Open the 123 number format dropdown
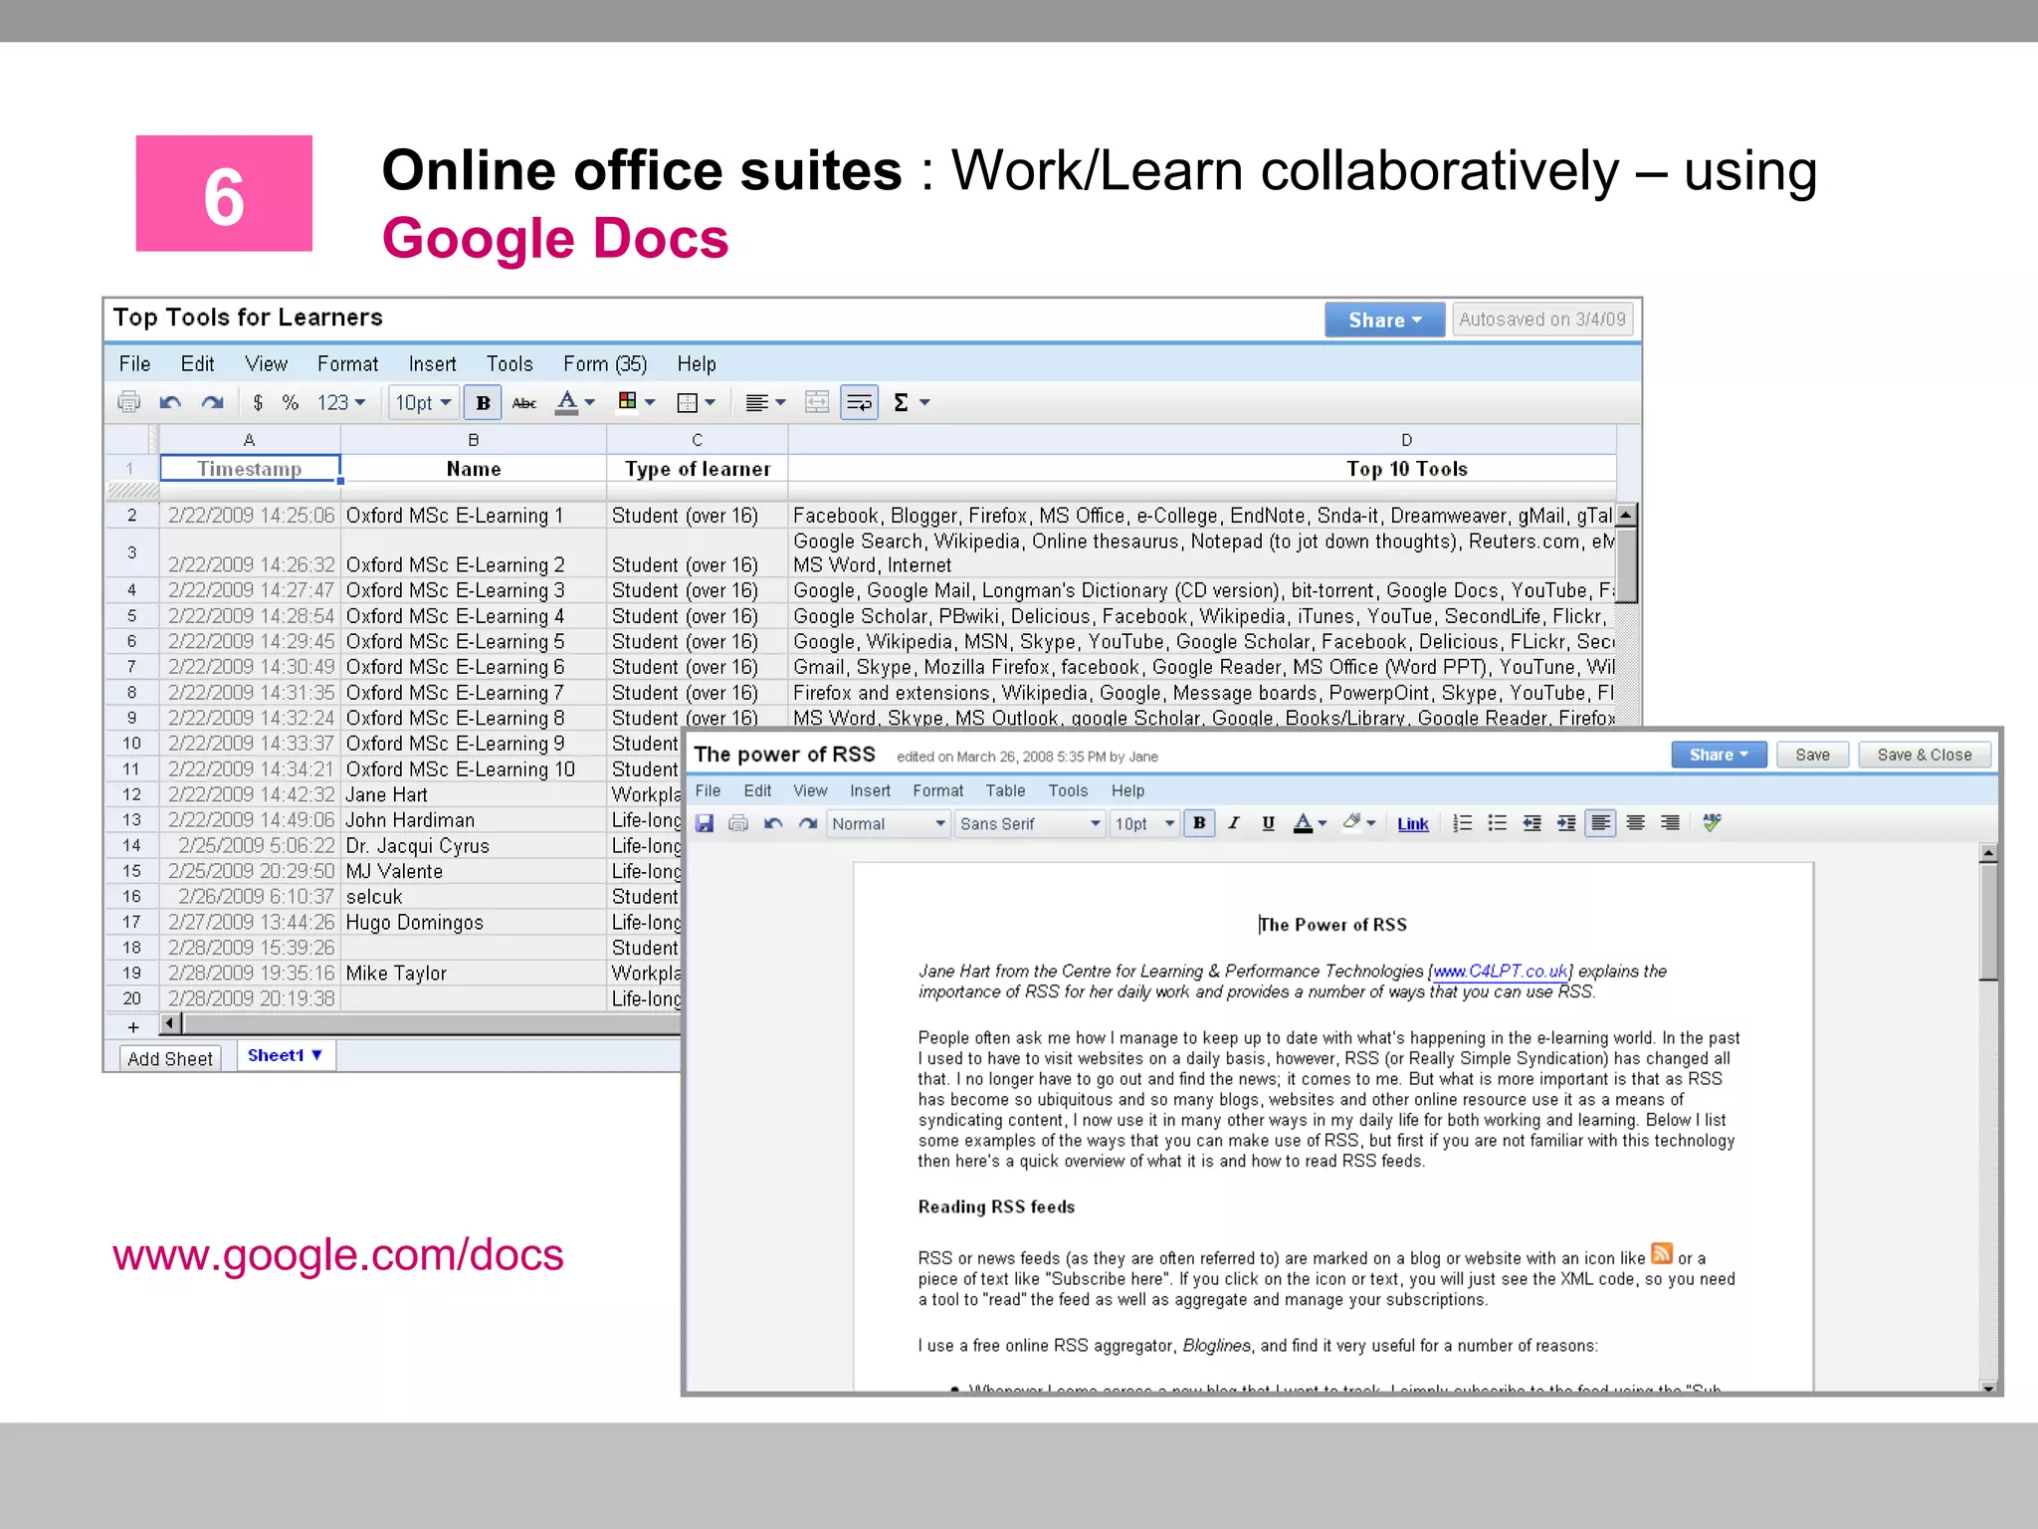 (x=341, y=402)
